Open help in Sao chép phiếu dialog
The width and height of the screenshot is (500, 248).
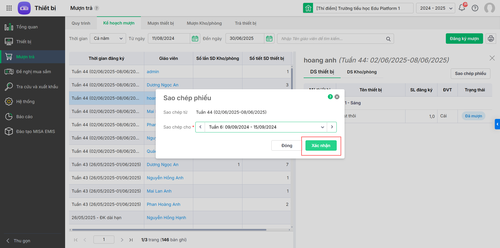(x=330, y=97)
